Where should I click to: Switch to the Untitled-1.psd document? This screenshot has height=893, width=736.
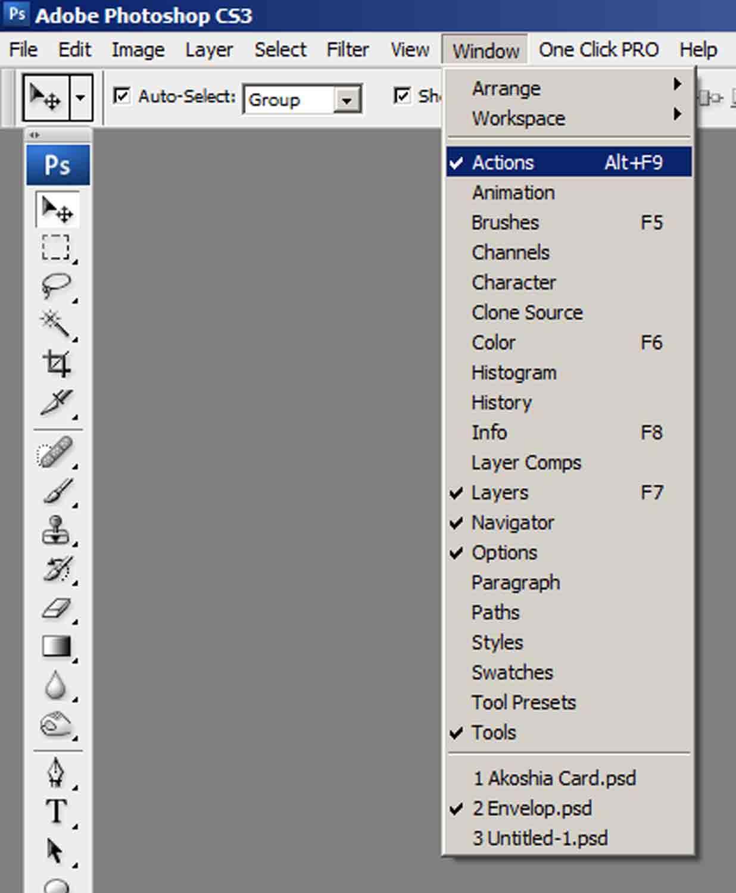pos(540,838)
